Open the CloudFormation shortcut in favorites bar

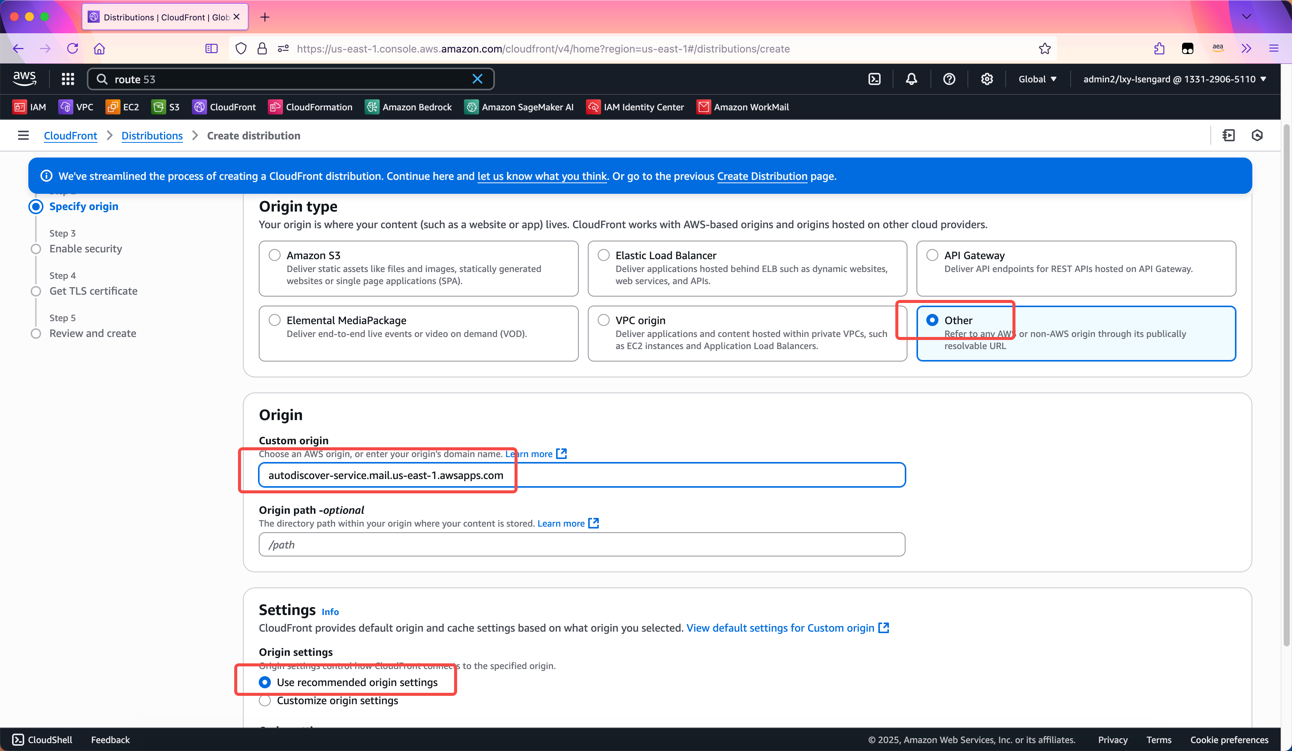(310, 107)
